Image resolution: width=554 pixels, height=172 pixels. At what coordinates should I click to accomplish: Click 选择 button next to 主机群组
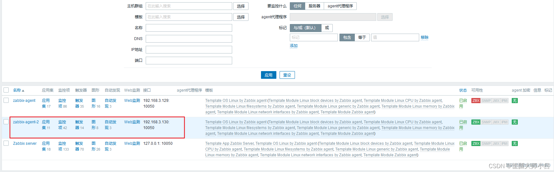(241, 6)
